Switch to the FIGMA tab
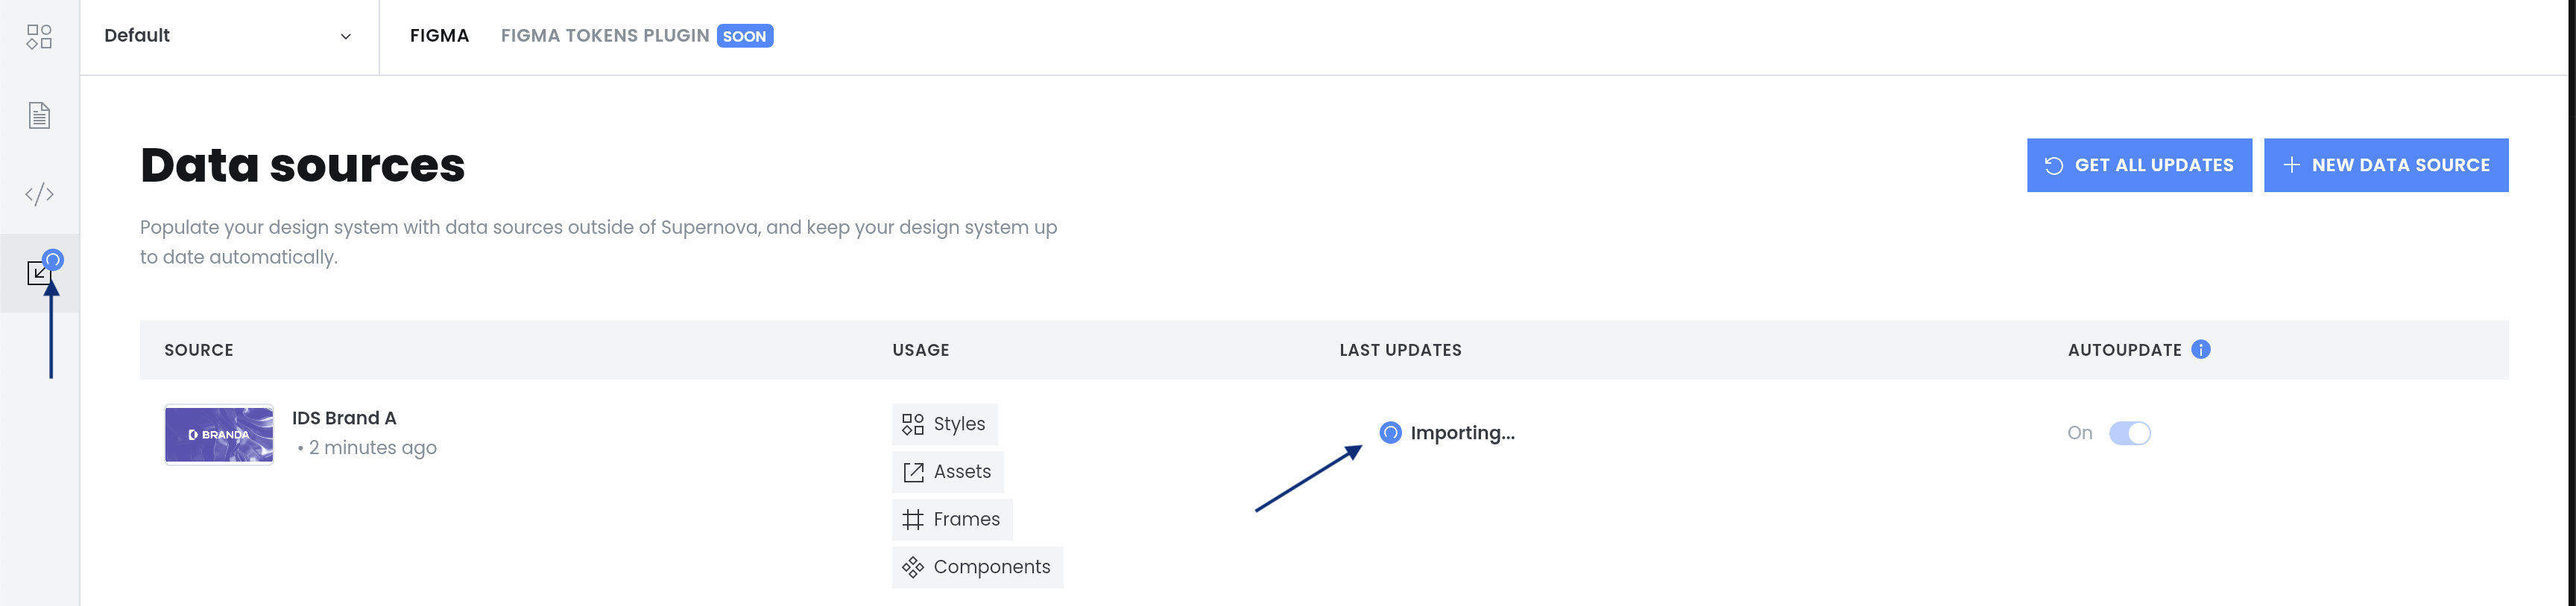The width and height of the screenshot is (2576, 606). (x=439, y=36)
